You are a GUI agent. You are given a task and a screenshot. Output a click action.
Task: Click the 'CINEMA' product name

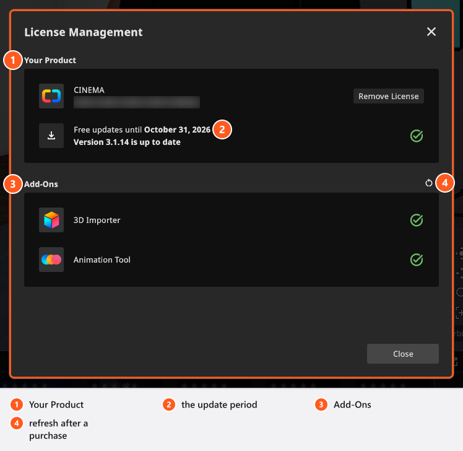(x=89, y=90)
